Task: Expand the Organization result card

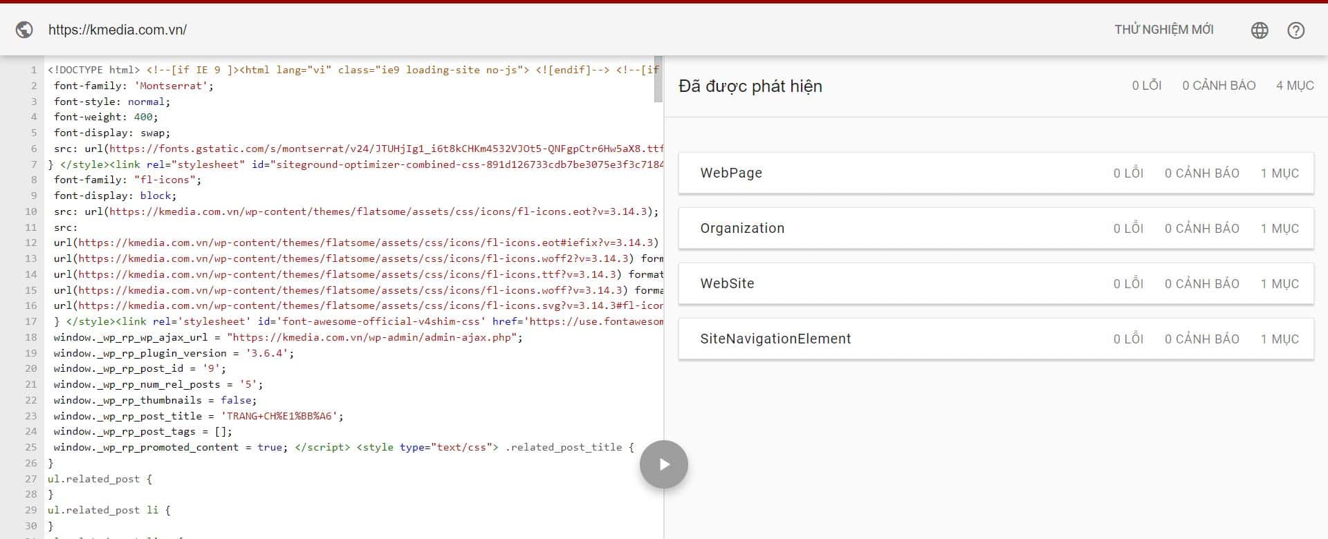Action: click(996, 228)
